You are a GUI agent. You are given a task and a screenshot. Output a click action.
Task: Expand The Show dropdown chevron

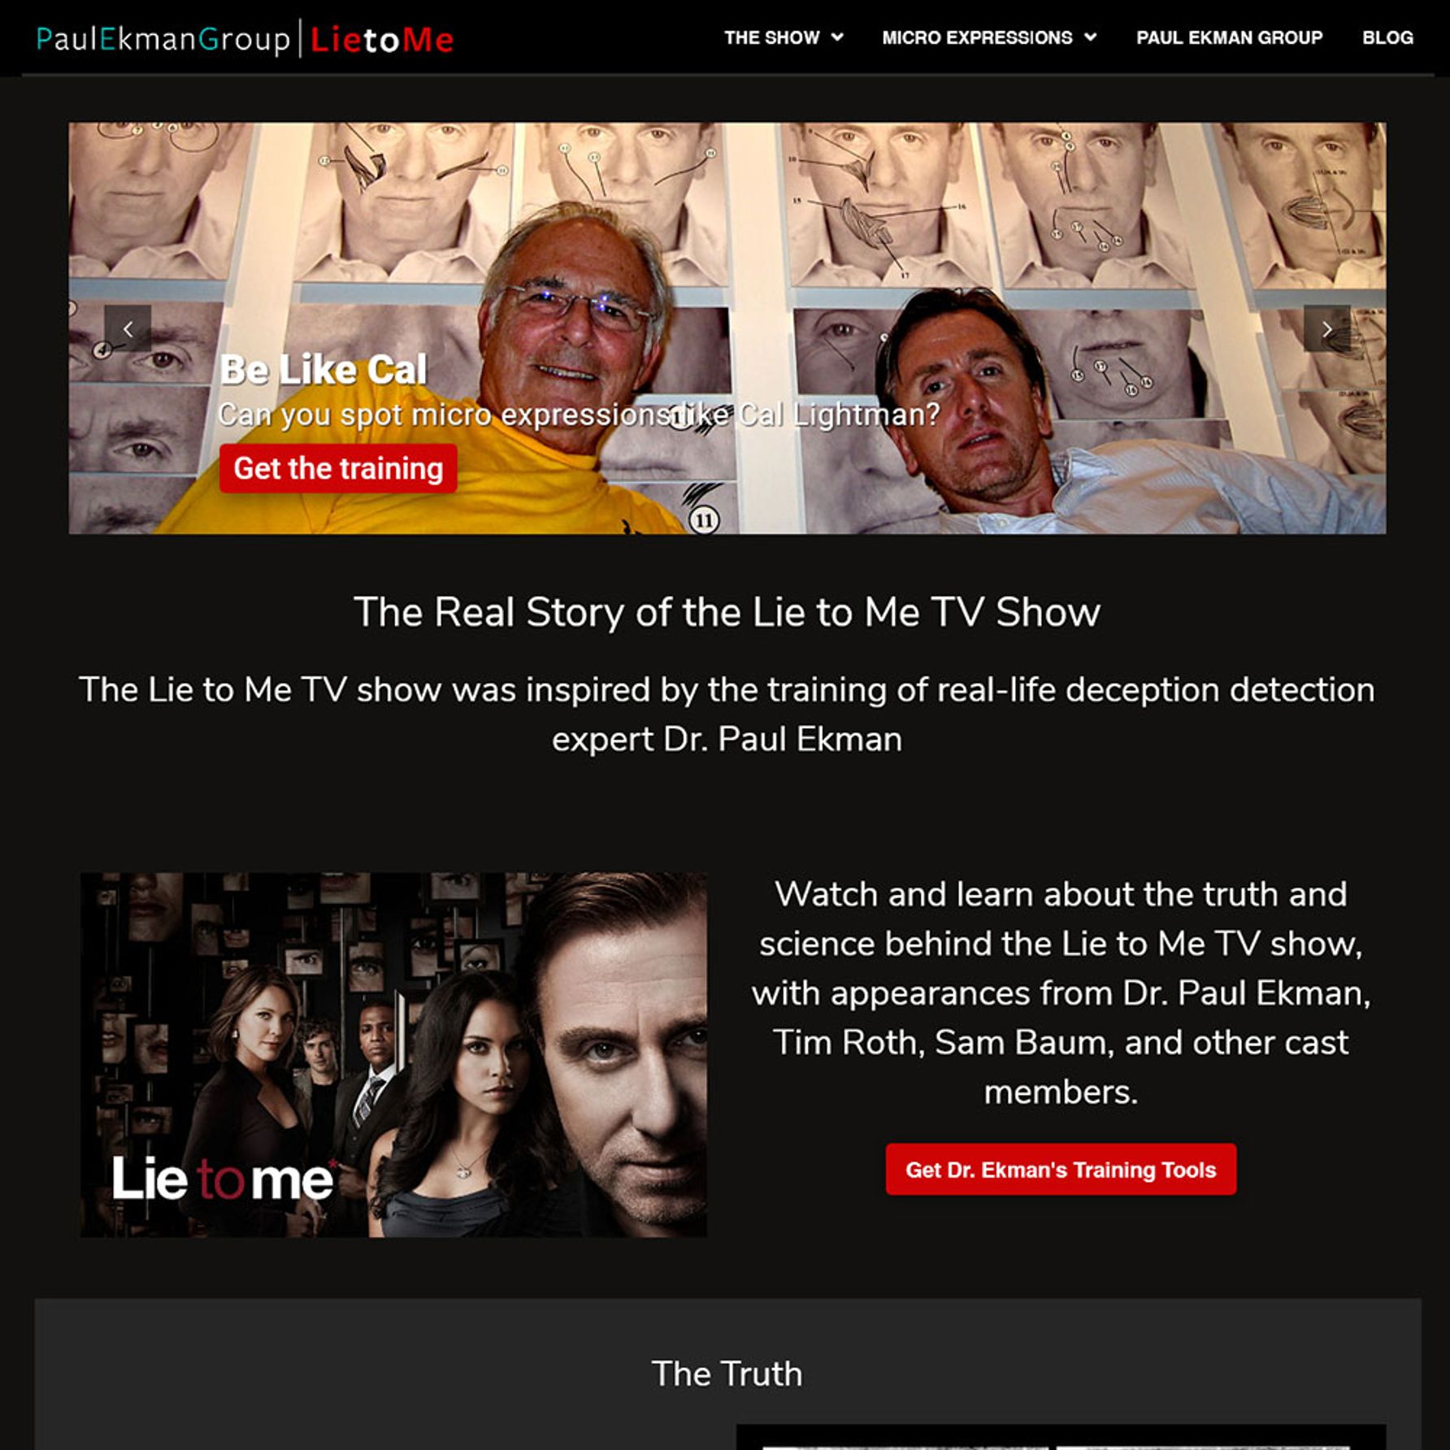tap(837, 37)
